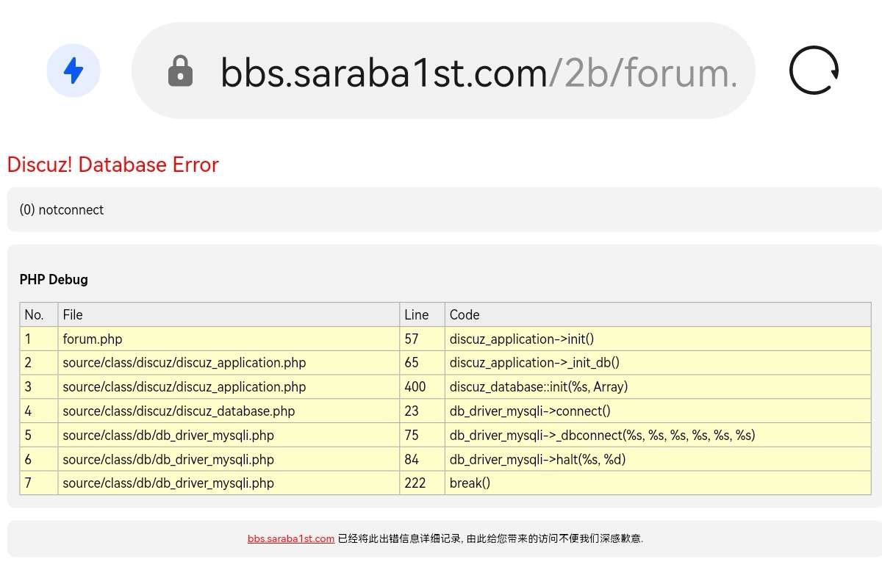The image size is (882, 570).
Task: Click the row number 1 cell
Action: (x=39, y=339)
